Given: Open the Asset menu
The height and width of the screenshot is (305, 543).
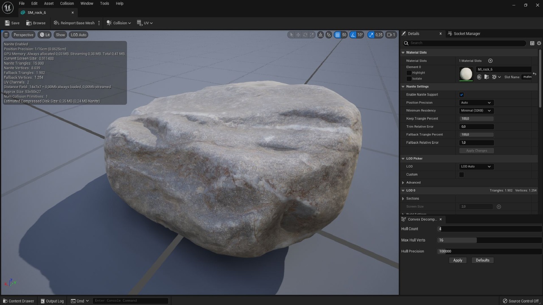Looking at the screenshot, I should 49,3.
